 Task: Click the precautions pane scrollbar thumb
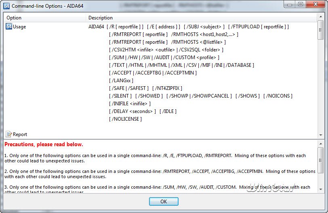[320, 160]
